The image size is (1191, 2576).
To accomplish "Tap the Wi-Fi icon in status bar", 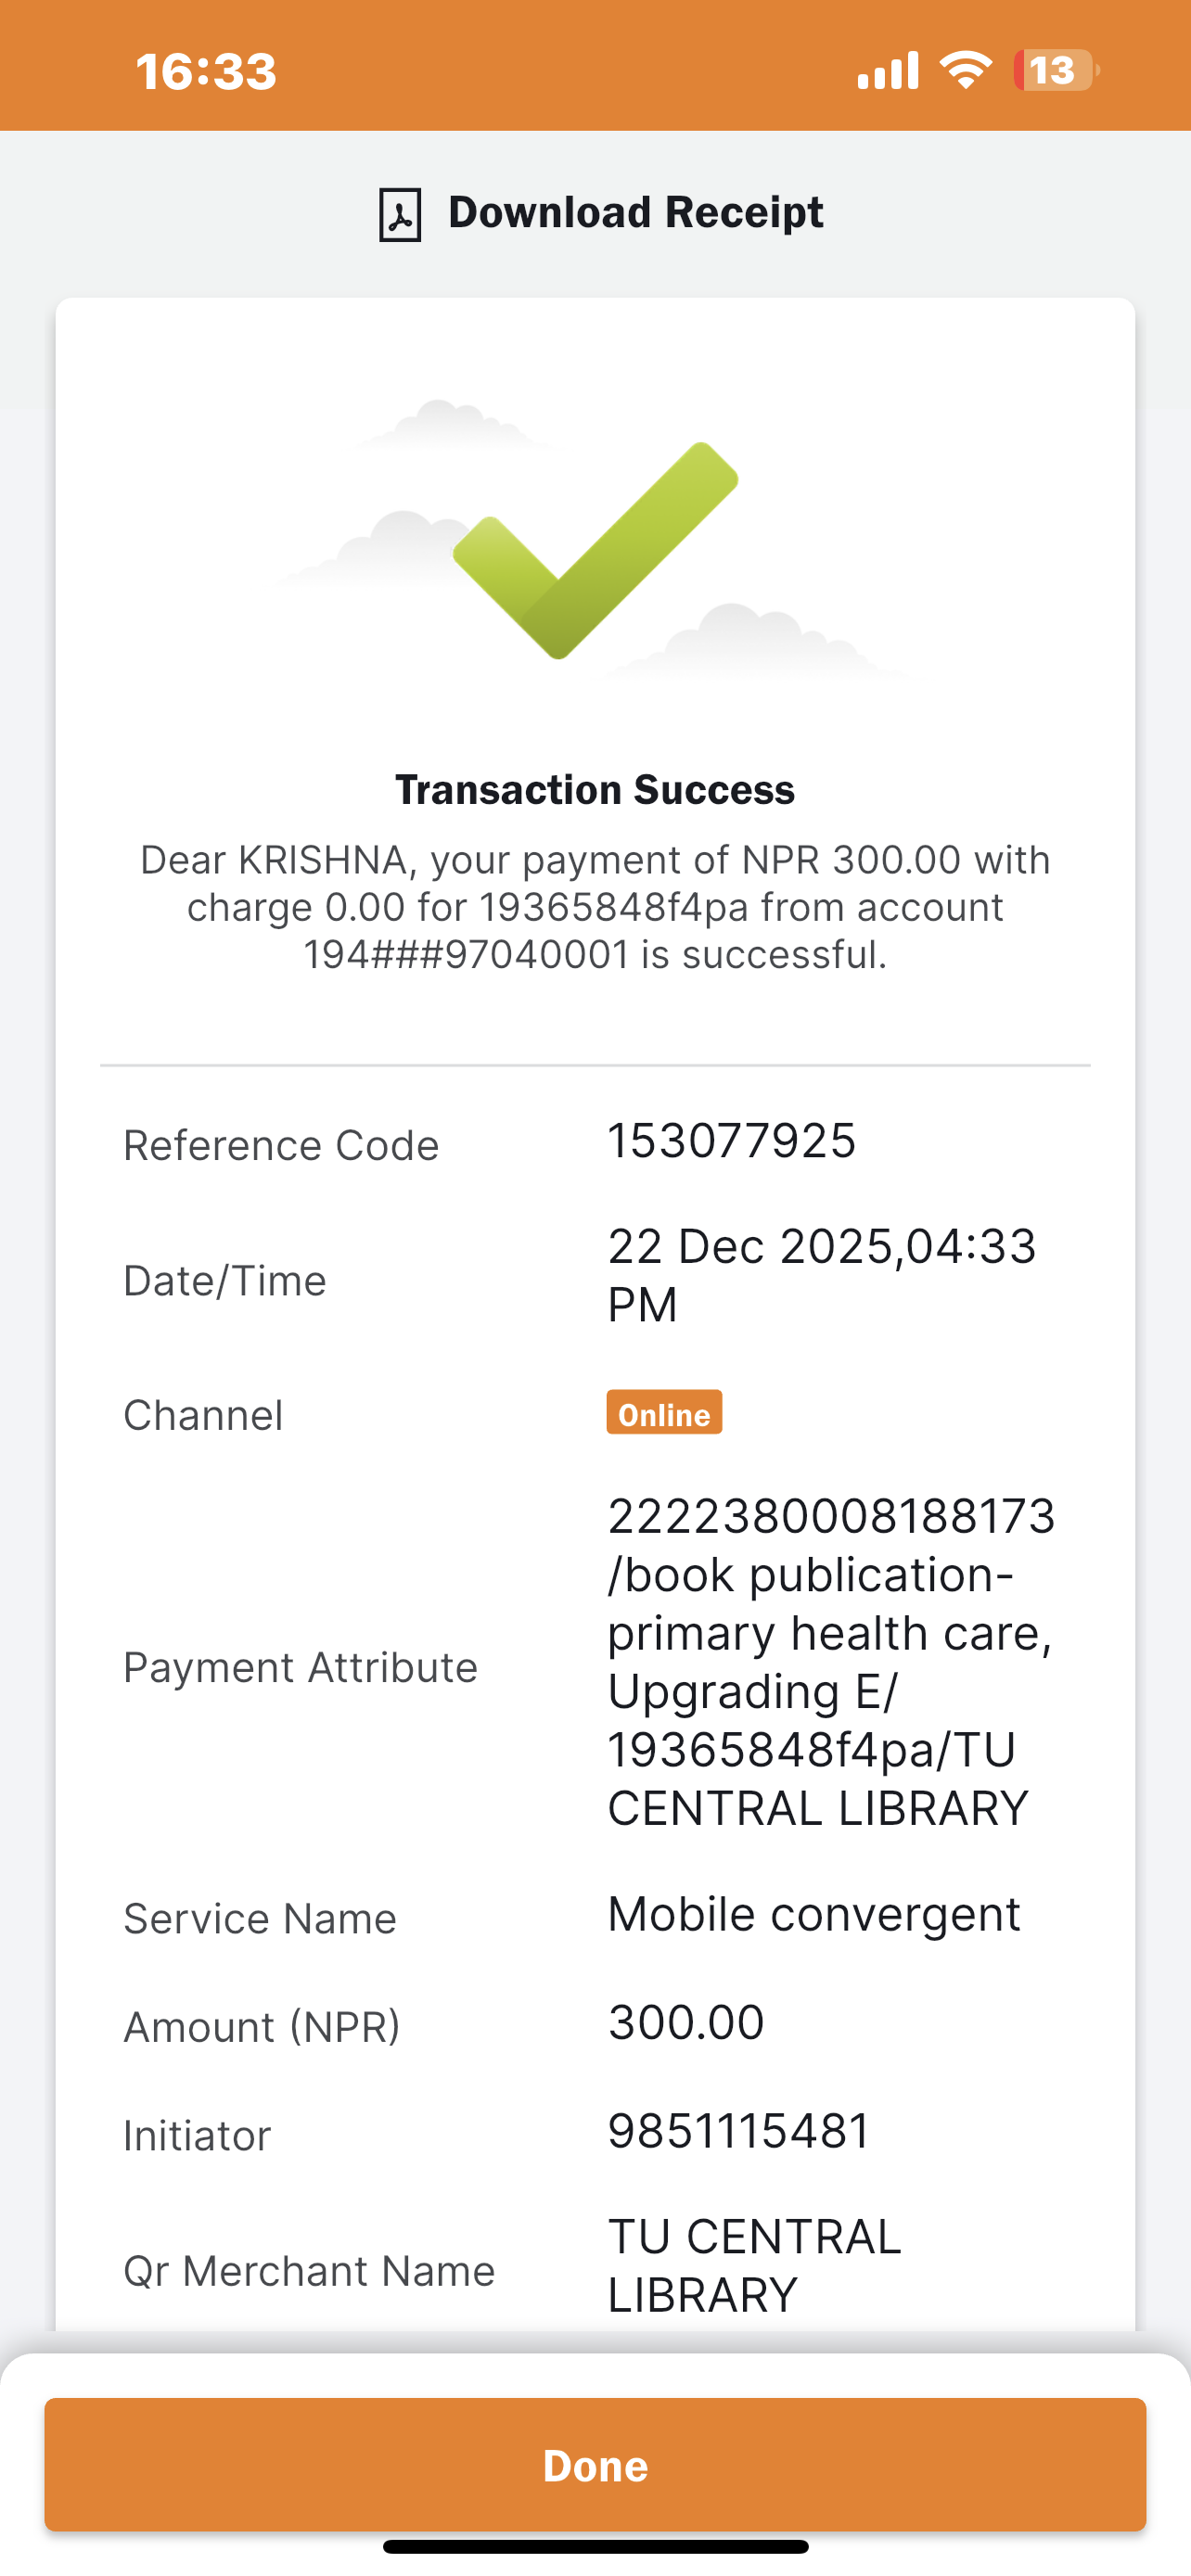I will 965,70.
